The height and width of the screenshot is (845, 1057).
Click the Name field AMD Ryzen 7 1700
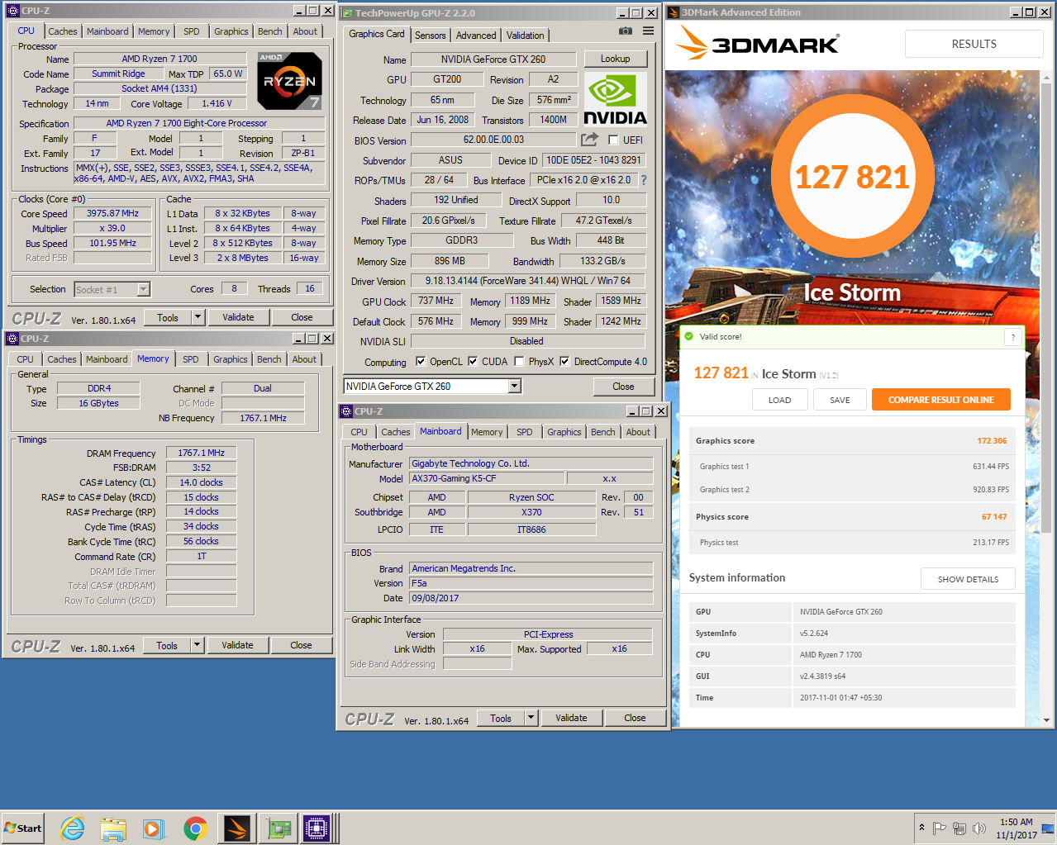(x=160, y=59)
